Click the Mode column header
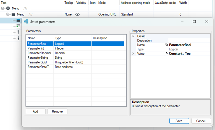 coord(108,3)
